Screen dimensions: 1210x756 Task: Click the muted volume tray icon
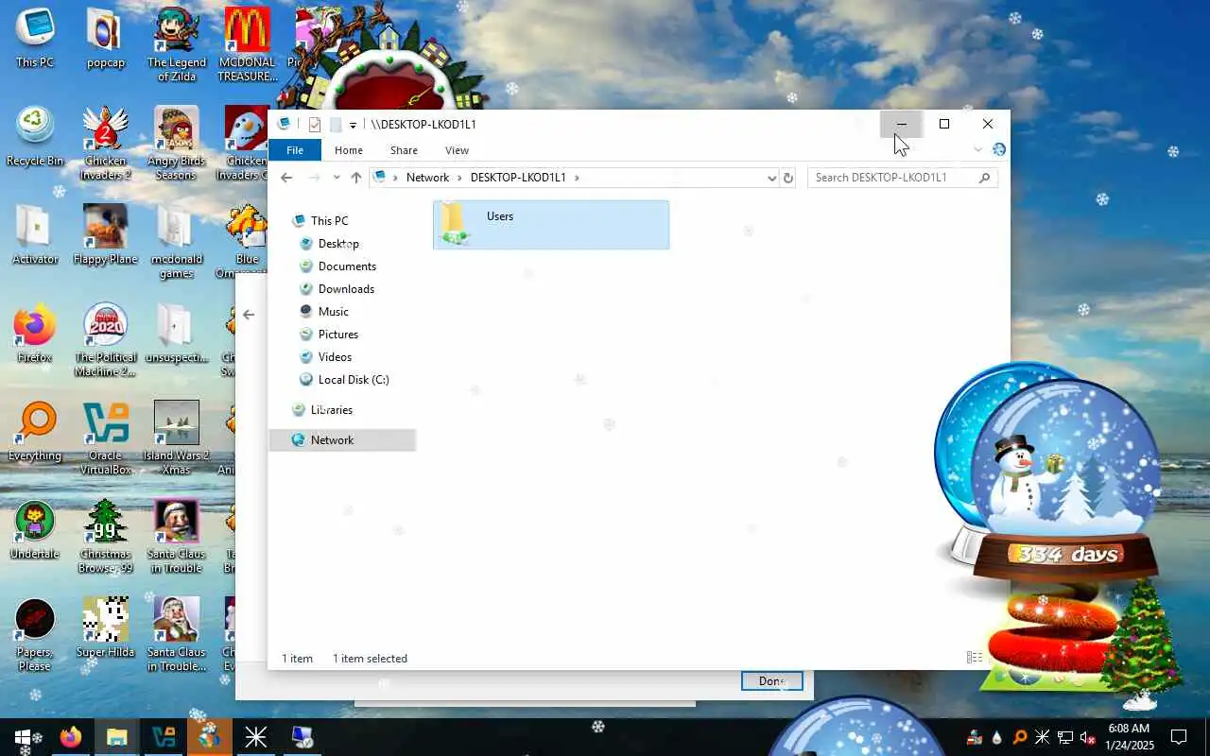coord(1087,737)
